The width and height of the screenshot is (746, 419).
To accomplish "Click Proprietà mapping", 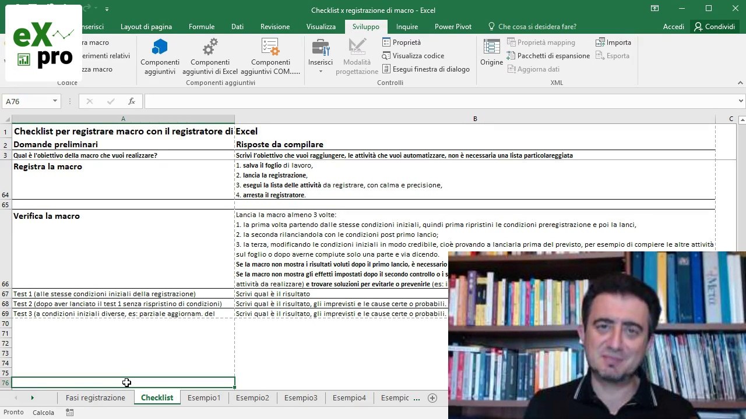I will tap(541, 42).
